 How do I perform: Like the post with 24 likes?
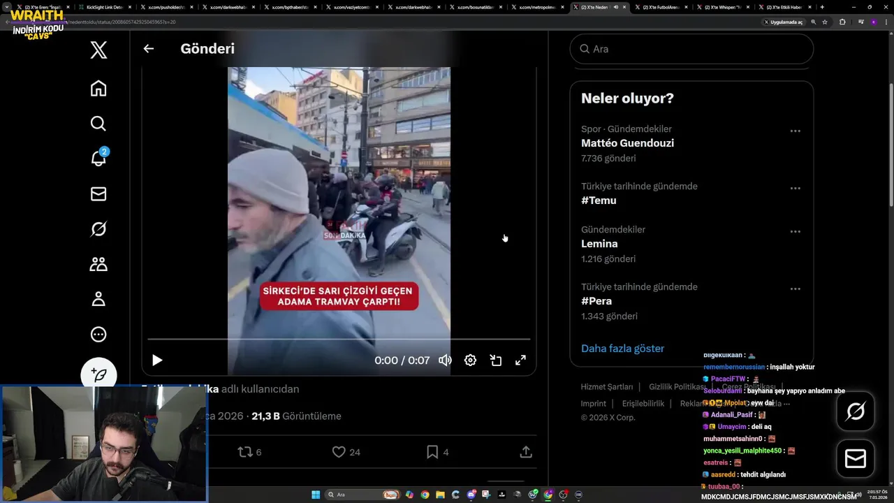[x=346, y=452]
